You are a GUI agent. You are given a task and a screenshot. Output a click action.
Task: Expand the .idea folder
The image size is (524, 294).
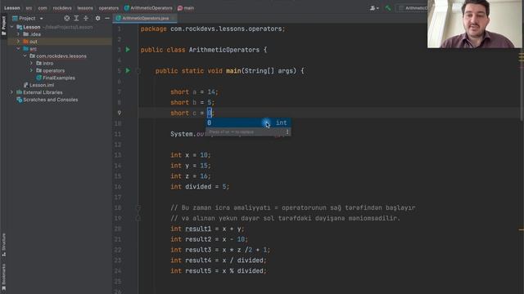click(18, 34)
